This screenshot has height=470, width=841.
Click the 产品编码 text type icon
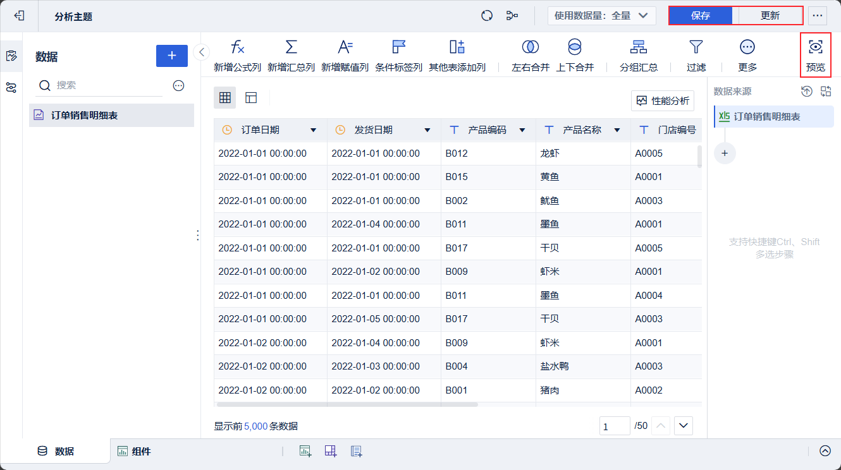[x=453, y=130]
